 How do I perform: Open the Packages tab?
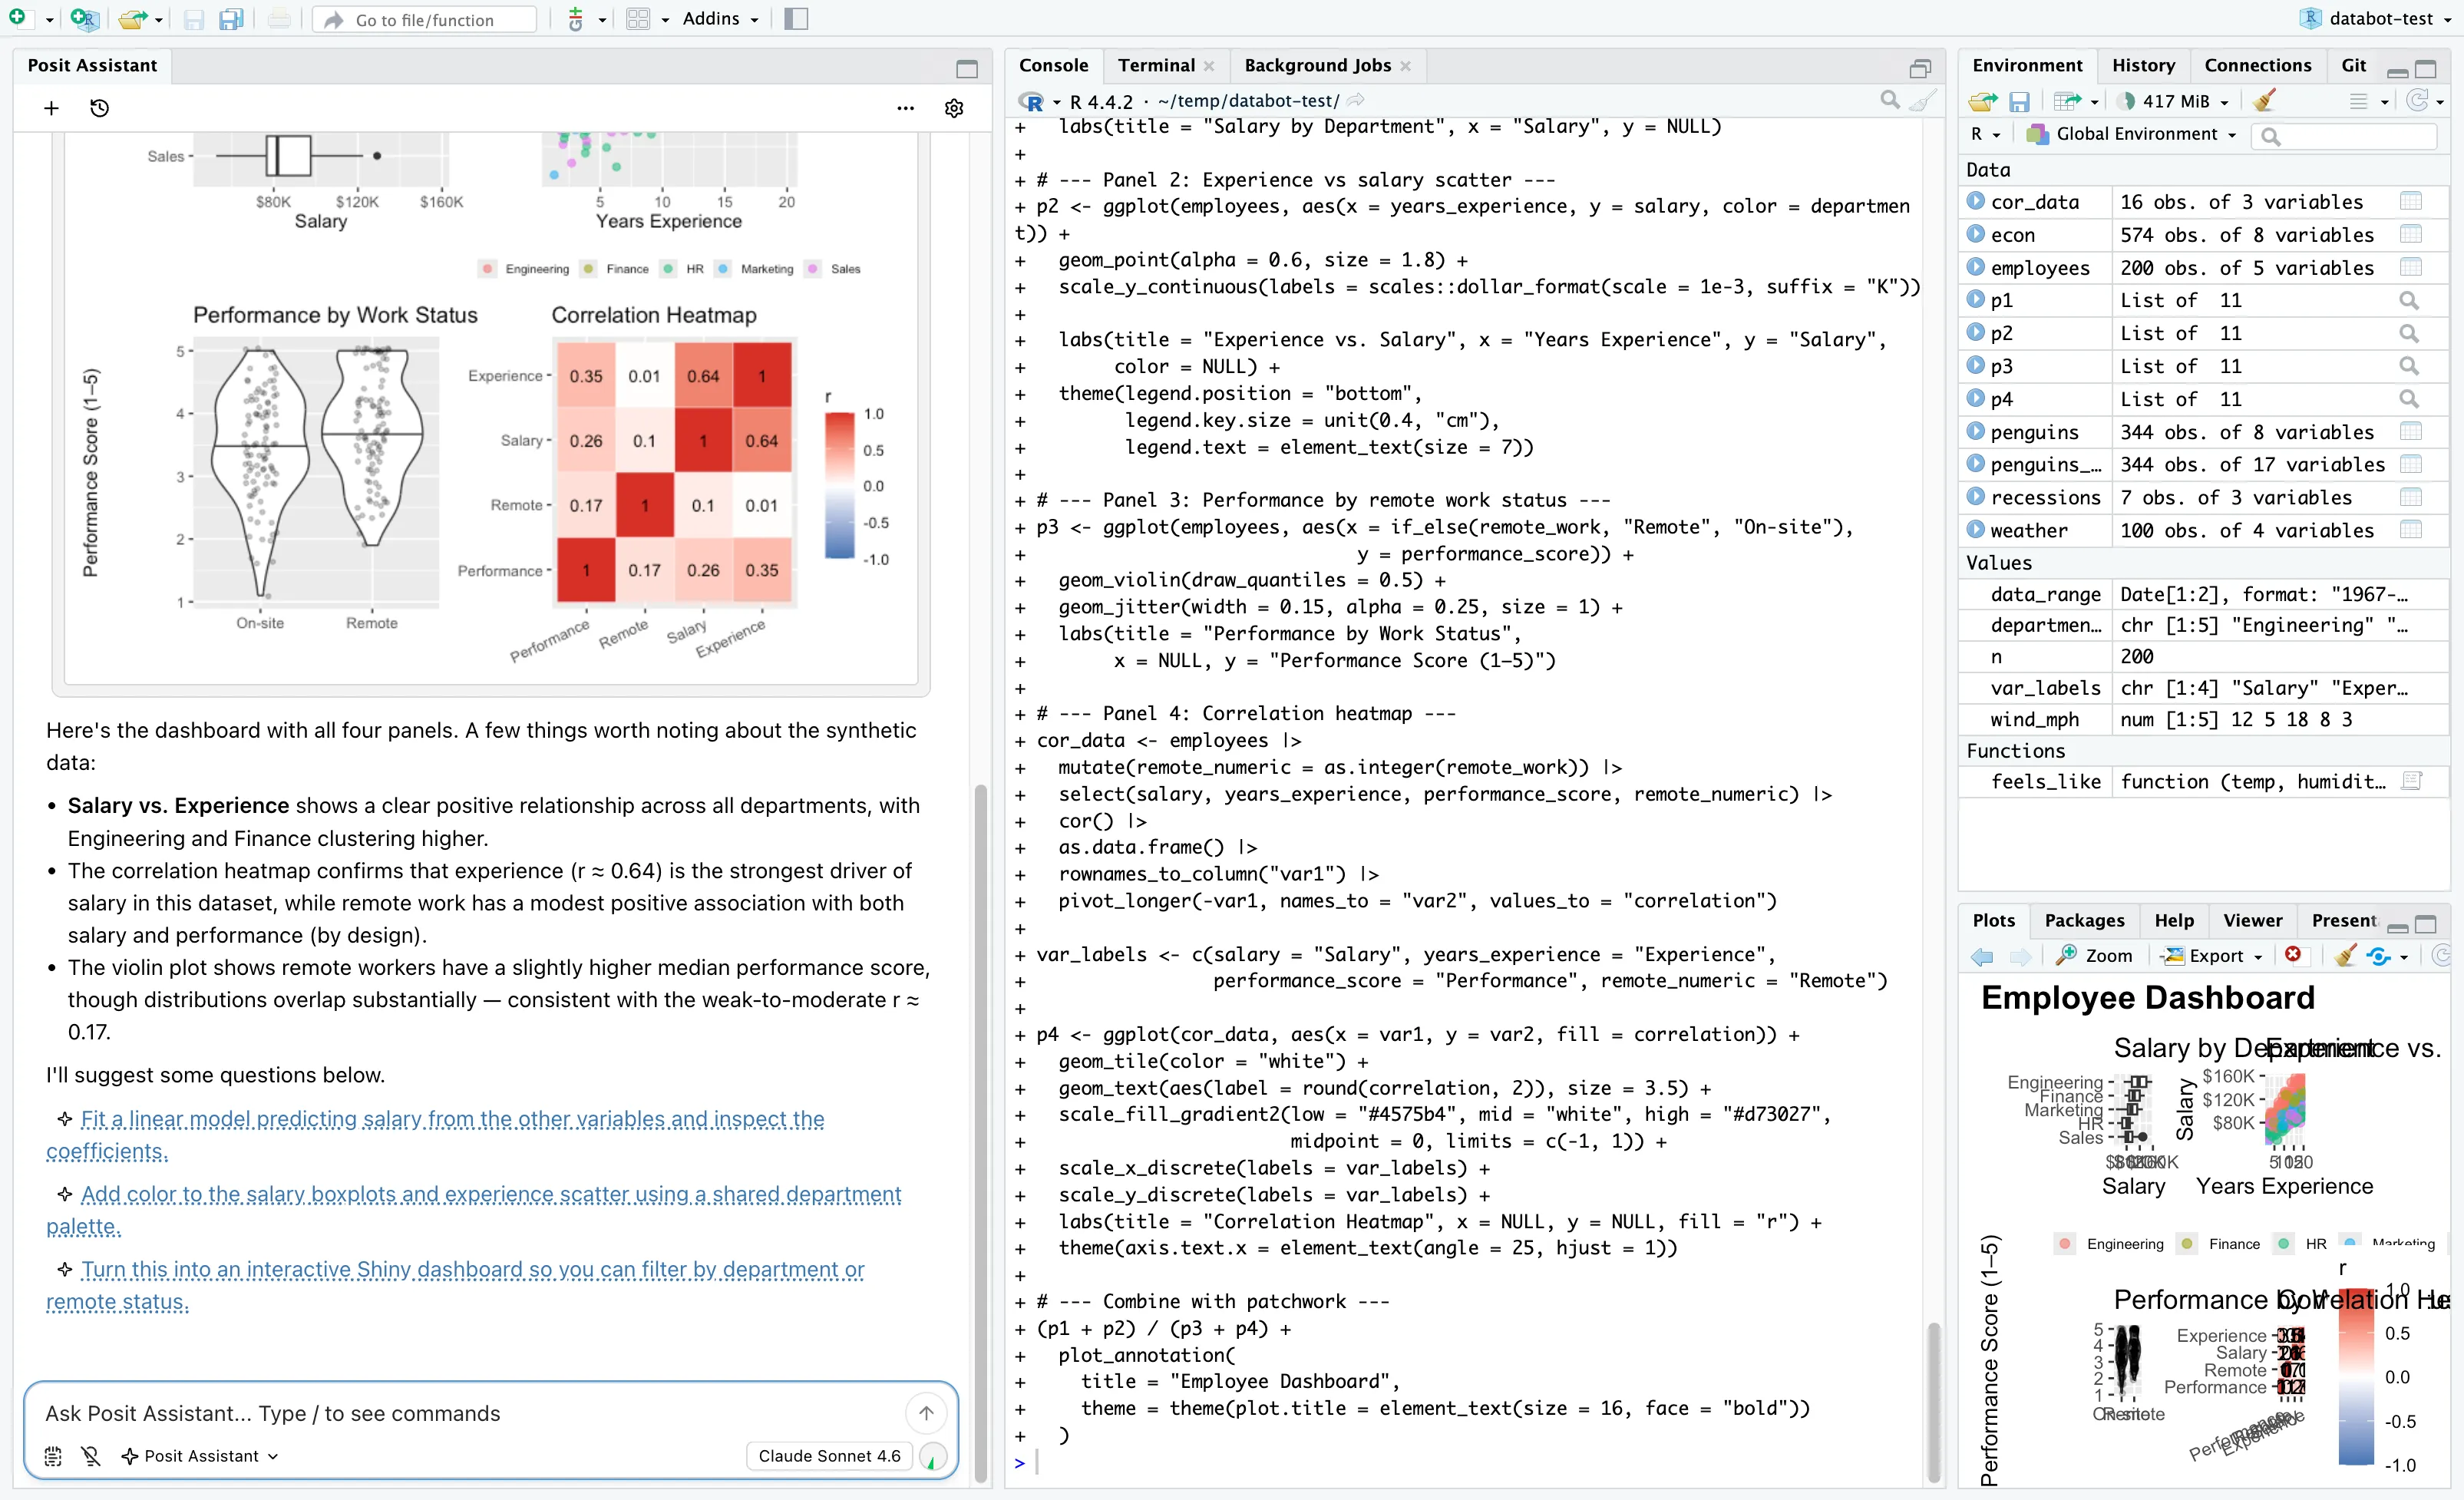2083,920
